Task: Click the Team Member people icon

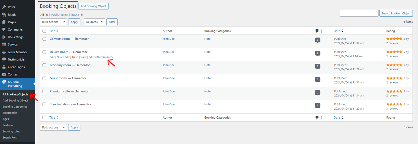Action: pos(4,52)
